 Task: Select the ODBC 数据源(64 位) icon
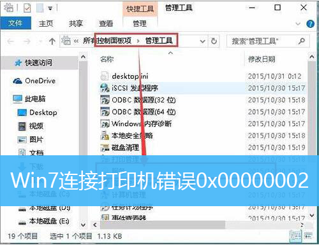coord(105,111)
